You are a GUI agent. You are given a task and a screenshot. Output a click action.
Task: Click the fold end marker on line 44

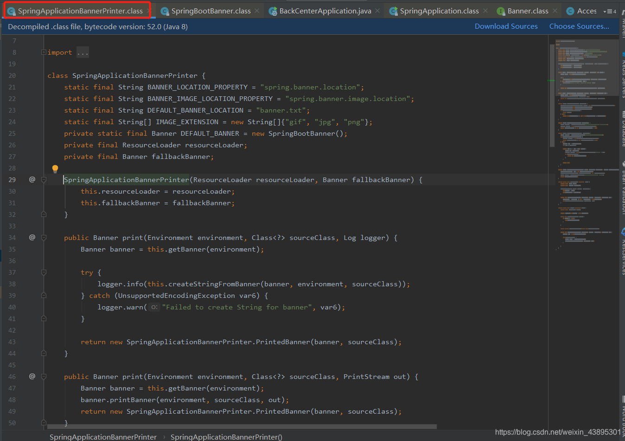click(x=44, y=353)
